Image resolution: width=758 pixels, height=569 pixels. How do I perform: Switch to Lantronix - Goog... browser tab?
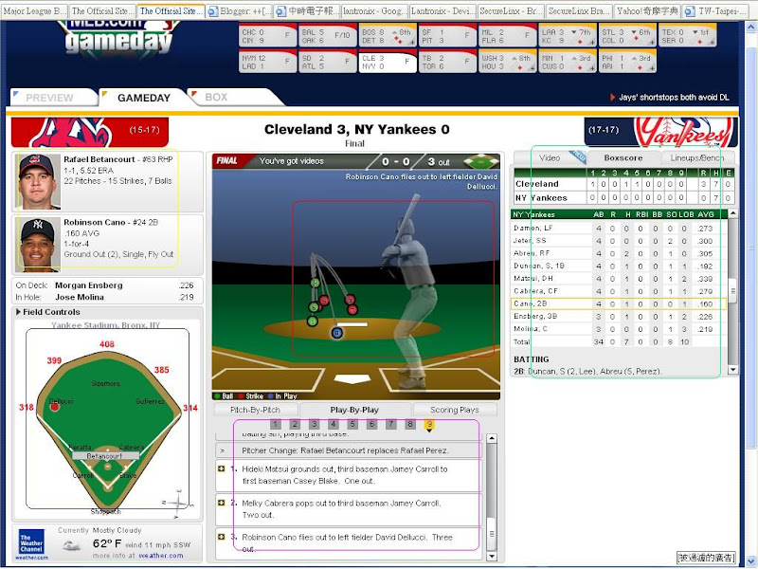pos(373,10)
